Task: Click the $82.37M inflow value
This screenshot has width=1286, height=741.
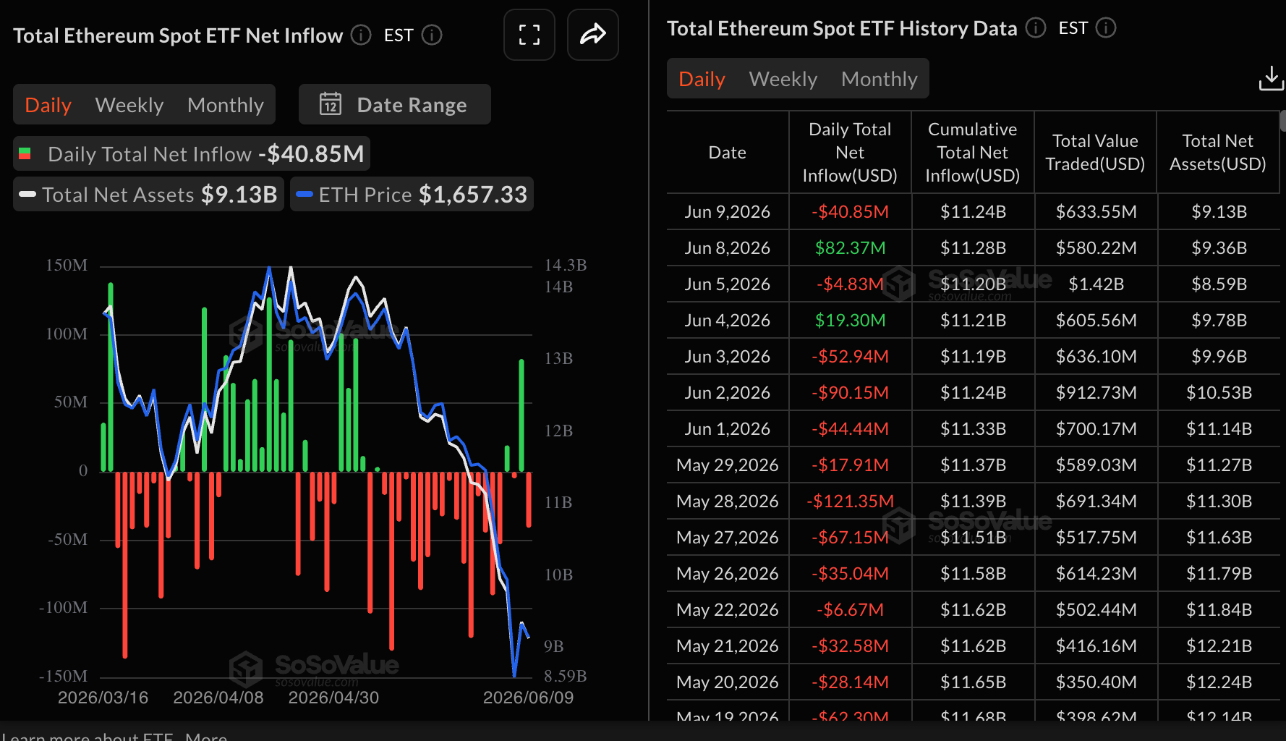Action: pos(850,247)
